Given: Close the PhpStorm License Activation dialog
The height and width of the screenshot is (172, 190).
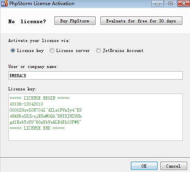Looking at the screenshot, I should tap(184, 4).
